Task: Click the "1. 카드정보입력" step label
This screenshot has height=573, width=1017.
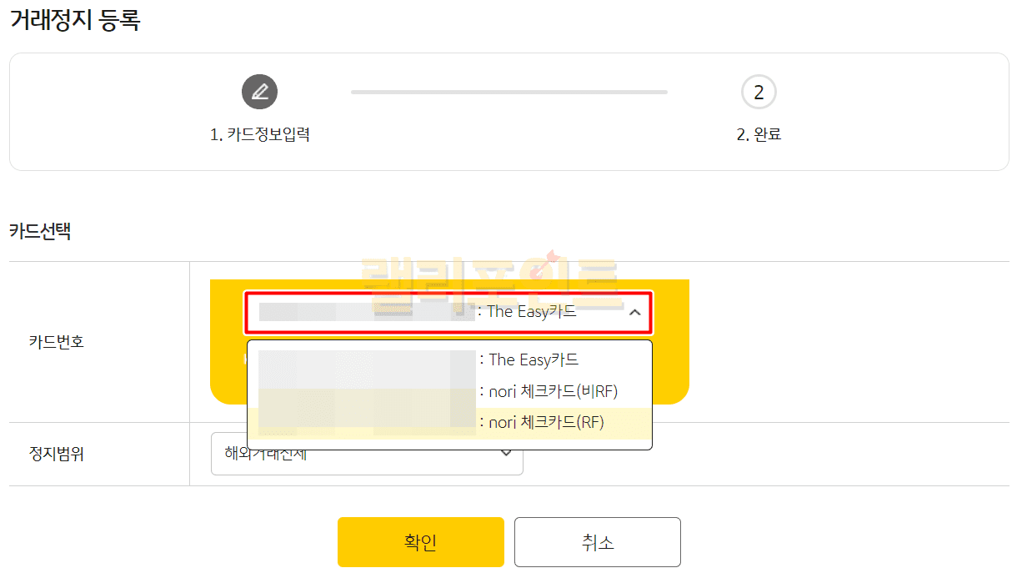Action: (x=260, y=134)
